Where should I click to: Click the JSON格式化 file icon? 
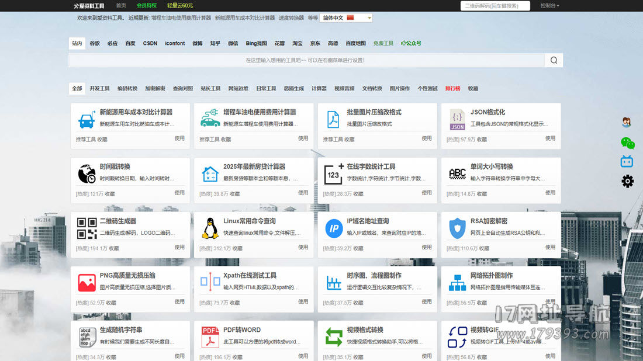pos(457,119)
